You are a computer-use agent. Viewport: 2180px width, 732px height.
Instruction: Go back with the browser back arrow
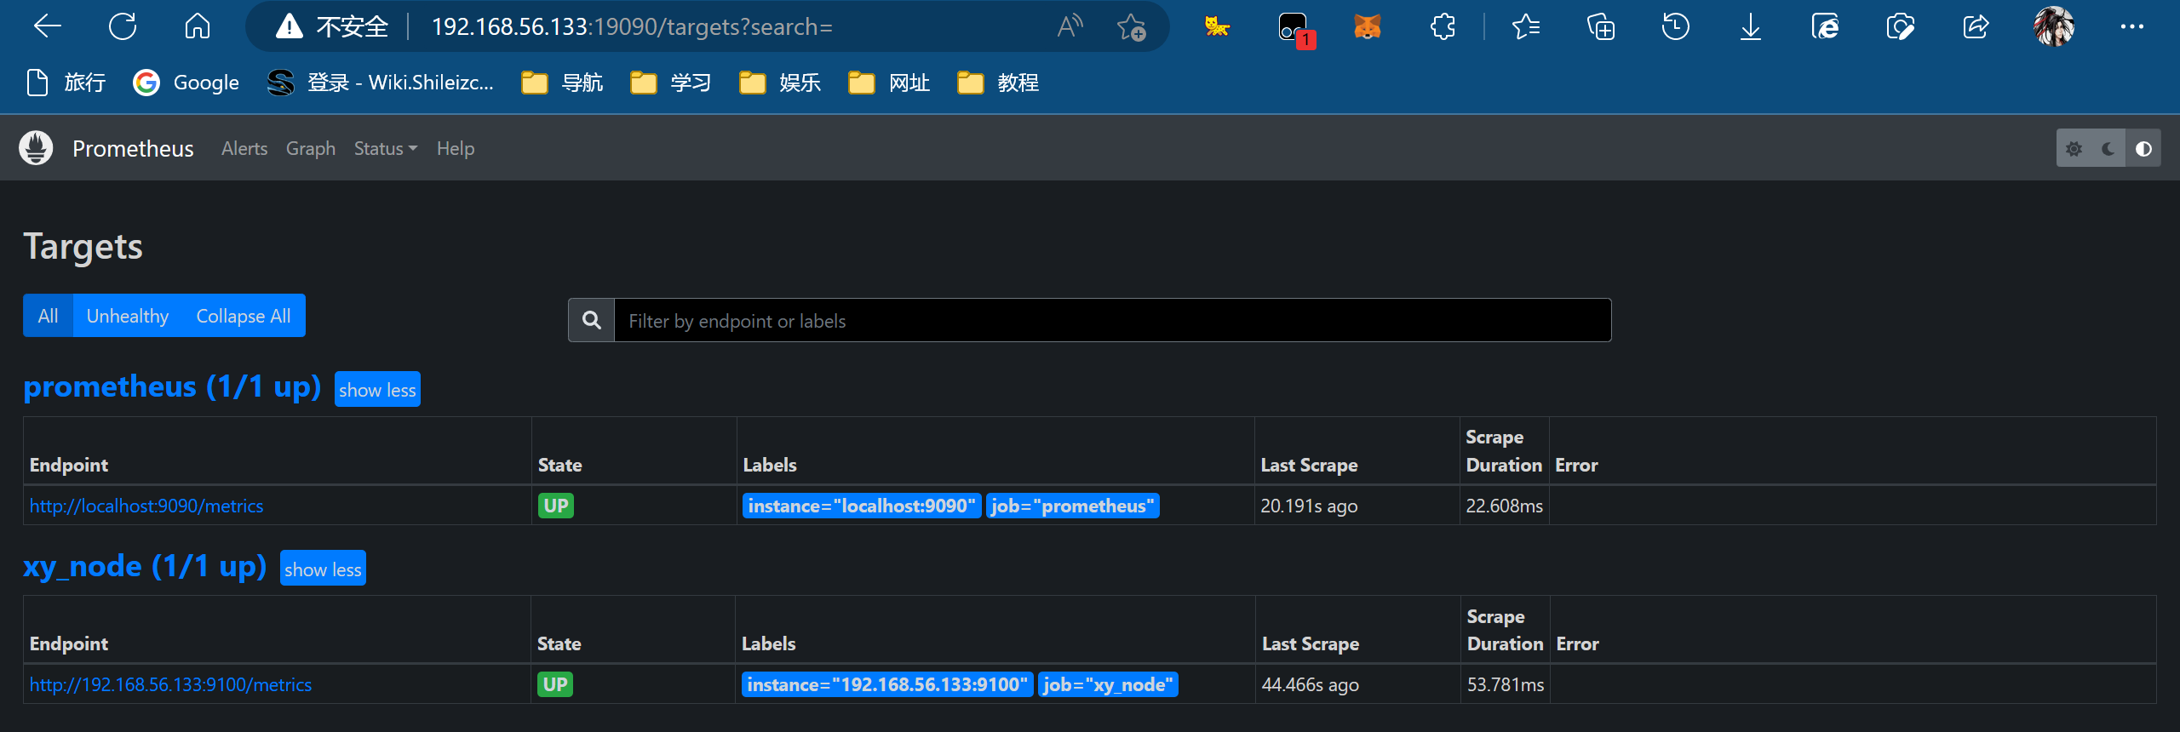tap(48, 27)
